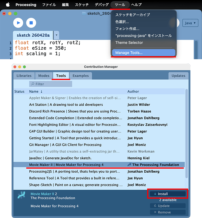This screenshot has width=202, height=218.
Task: Open the Apple menu icon
Action: (8, 5)
